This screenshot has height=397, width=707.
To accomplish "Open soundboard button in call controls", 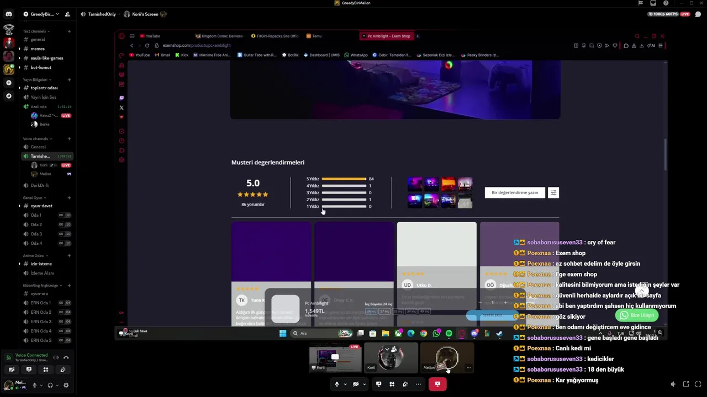I will coord(405,384).
